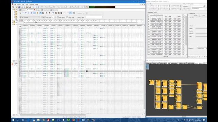Image resolution: width=218 pixels, height=122 pixels.
Task: Toggle the Follow Song checkbox
Action: click(x=67, y=17)
